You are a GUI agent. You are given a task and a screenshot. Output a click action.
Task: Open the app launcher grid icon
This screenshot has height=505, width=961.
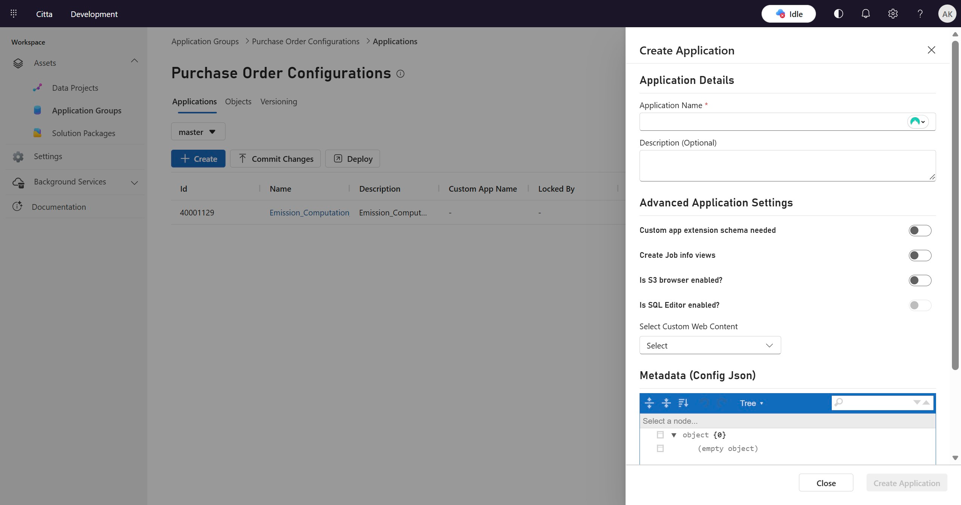coord(14,14)
